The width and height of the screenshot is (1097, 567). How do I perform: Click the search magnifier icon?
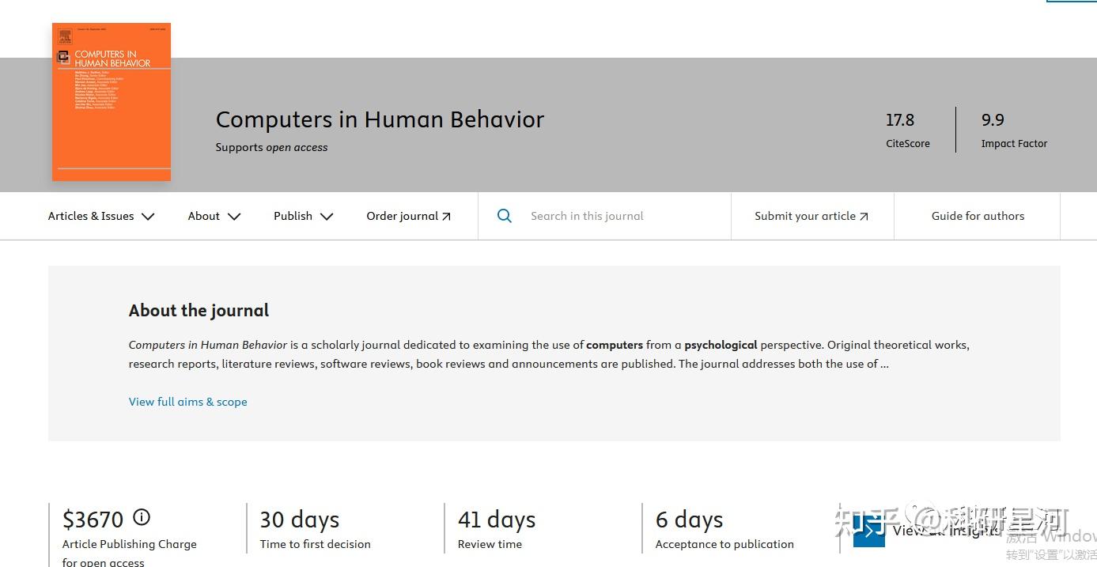[x=505, y=215]
